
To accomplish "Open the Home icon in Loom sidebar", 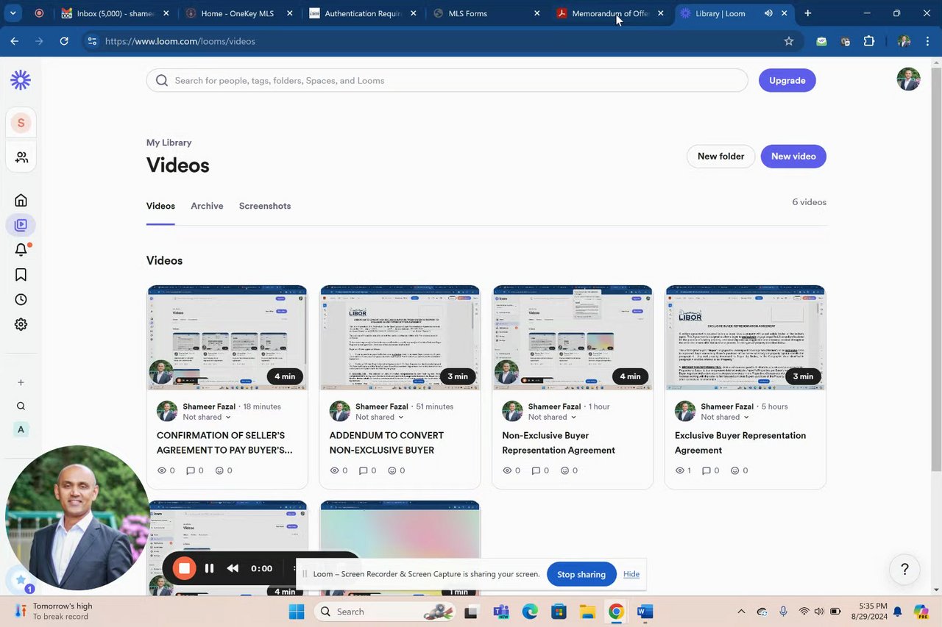I will tap(21, 200).
